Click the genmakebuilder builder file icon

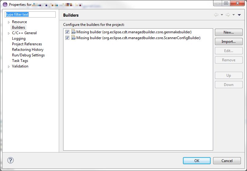click(x=73, y=32)
